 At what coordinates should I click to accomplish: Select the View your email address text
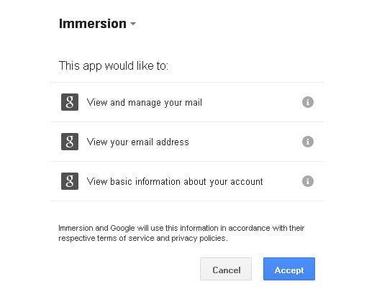point(138,142)
